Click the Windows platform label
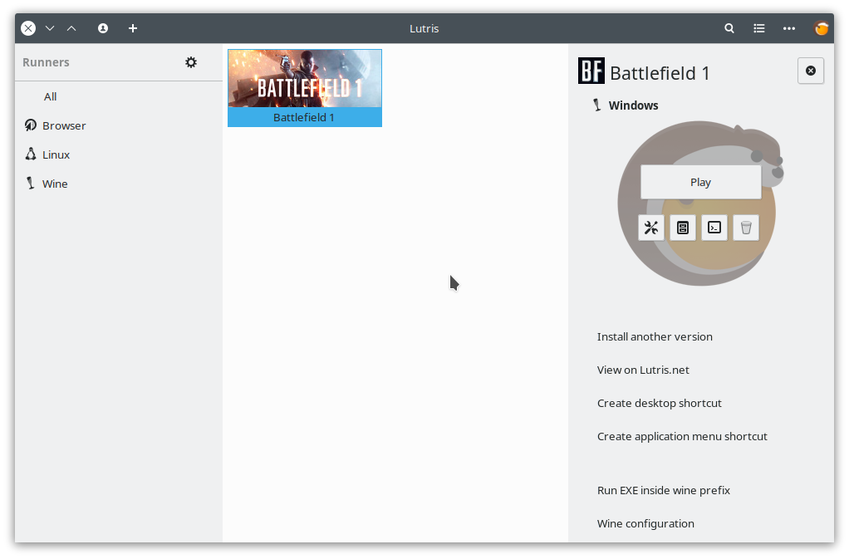The width and height of the screenshot is (849, 559). click(x=634, y=105)
